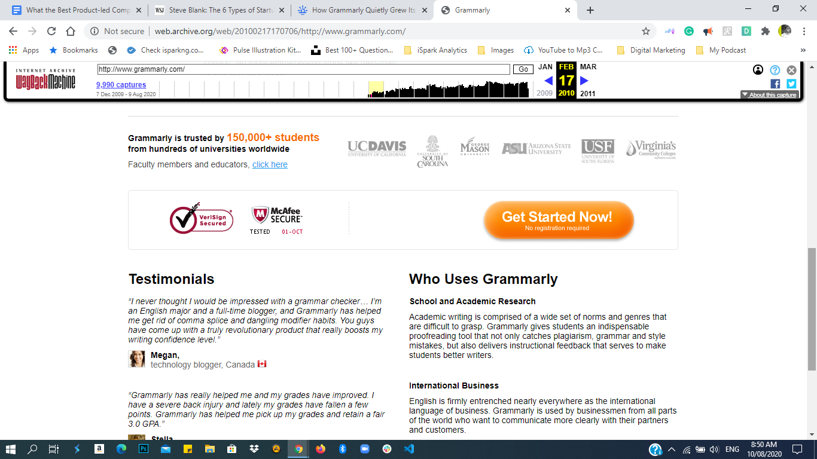Go to the browser home page

pos(71,31)
